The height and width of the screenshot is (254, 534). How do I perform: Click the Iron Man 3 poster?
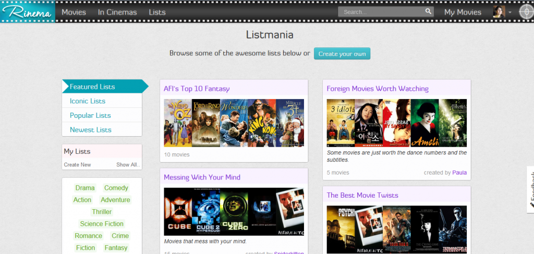tap(397, 229)
